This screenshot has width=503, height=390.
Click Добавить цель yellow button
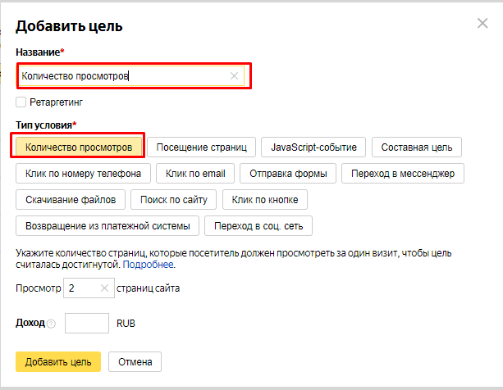[x=58, y=362]
